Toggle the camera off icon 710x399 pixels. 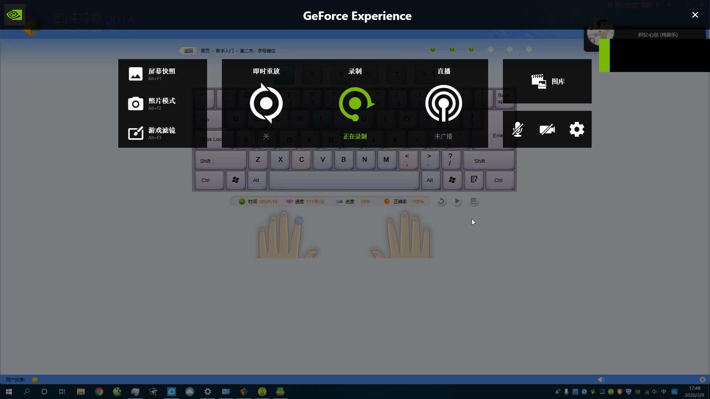coord(547,129)
